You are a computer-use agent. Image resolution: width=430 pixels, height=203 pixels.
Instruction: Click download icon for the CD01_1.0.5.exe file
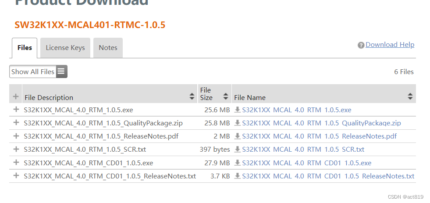click(x=237, y=163)
